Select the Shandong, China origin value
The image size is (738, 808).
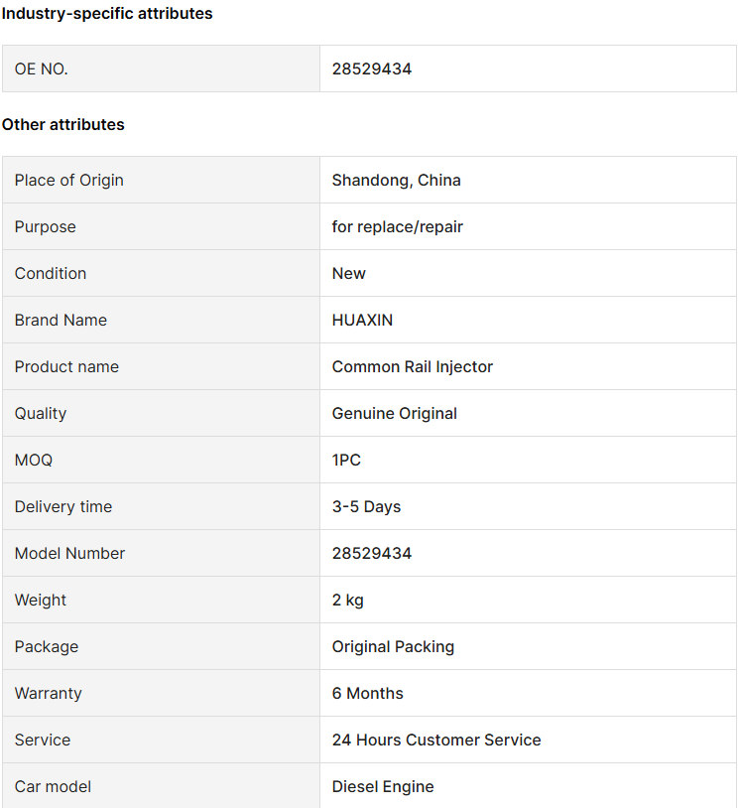click(x=396, y=181)
